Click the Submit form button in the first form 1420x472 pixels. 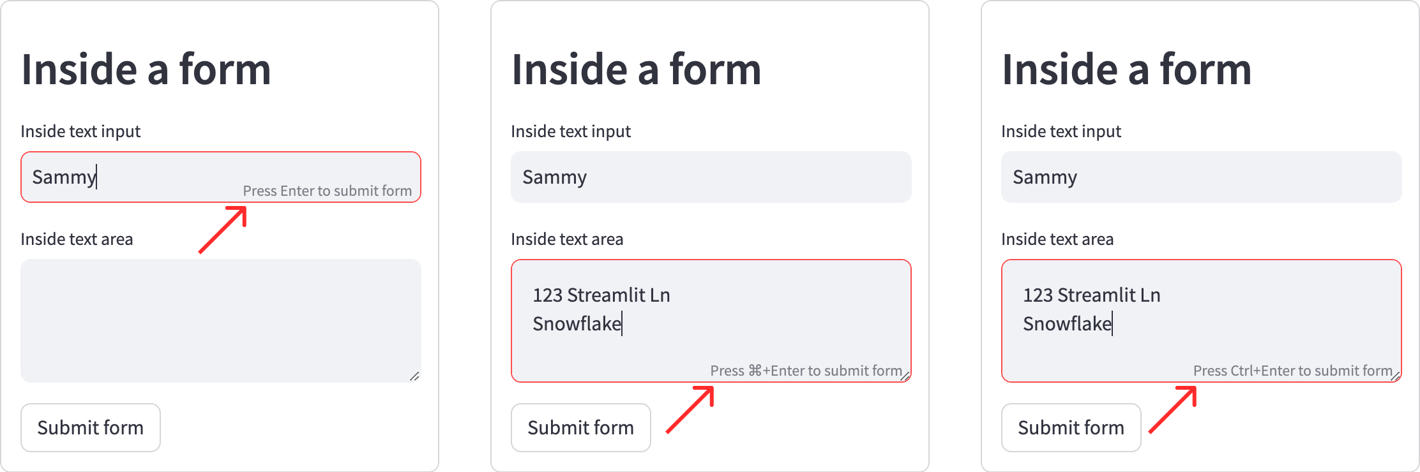tap(90, 427)
